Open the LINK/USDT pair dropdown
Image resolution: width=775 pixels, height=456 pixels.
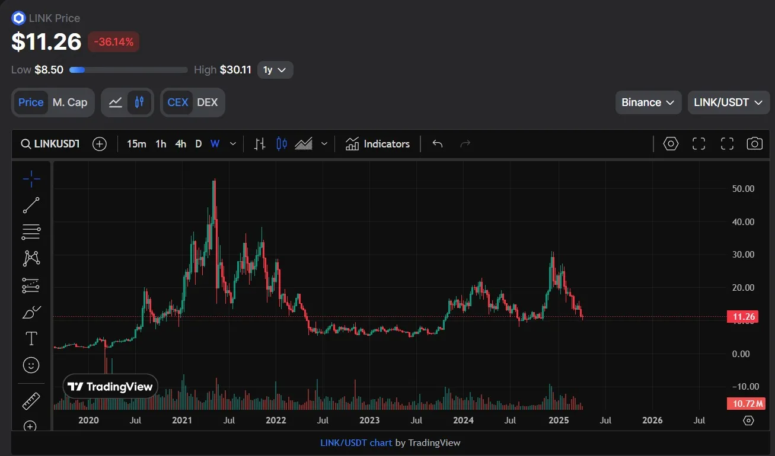(728, 102)
